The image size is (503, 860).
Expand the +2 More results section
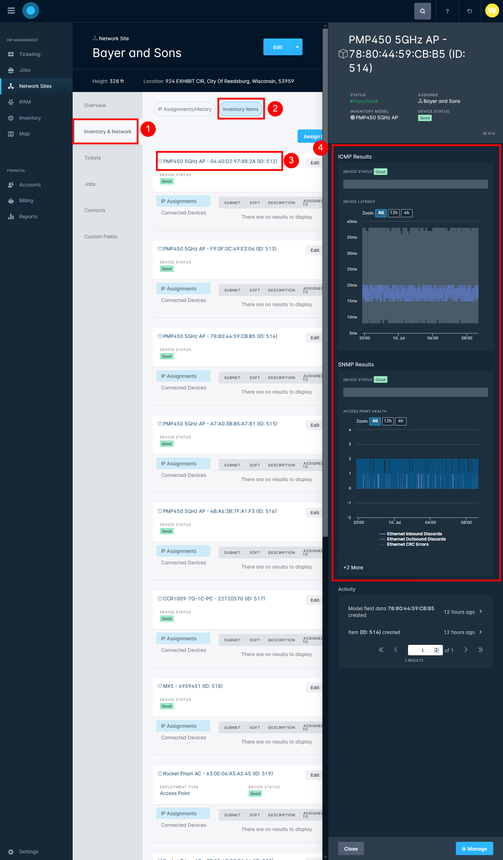pyautogui.click(x=353, y=568)
